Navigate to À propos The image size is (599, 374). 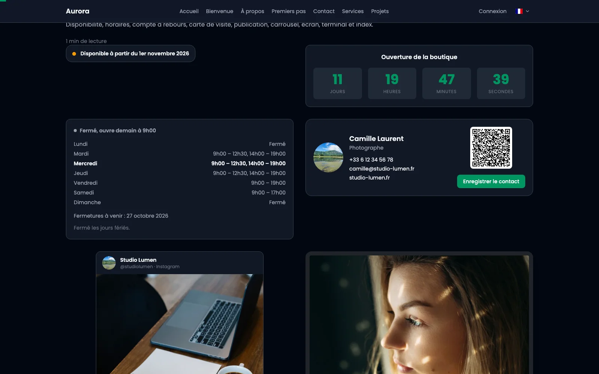[252, 11]
